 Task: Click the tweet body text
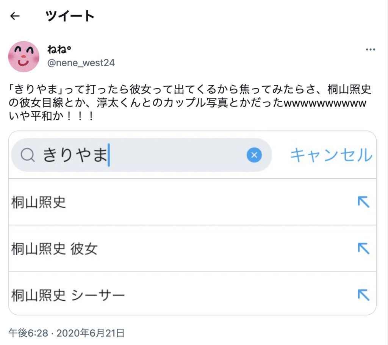click(x=190, y=103)
